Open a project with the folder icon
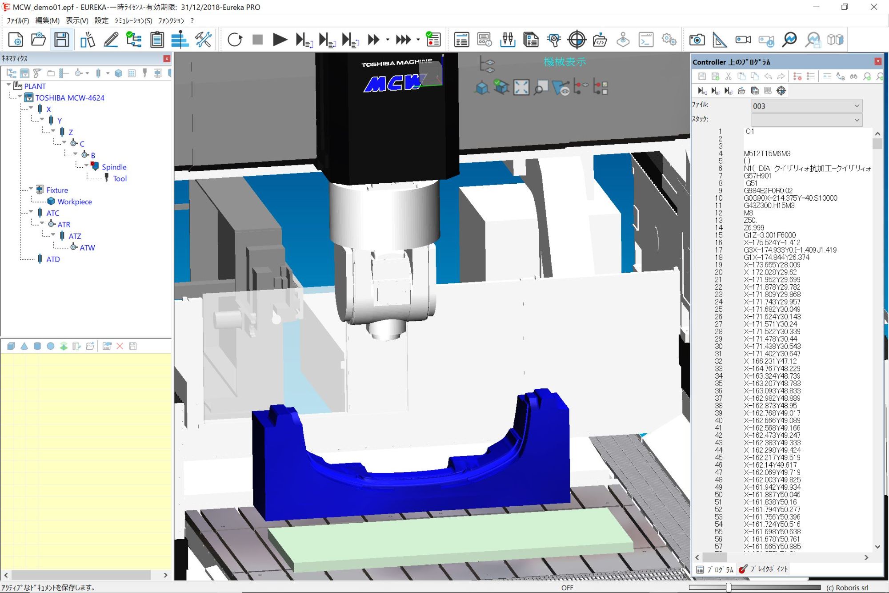This screenshot has height=593, width=889. 38,40
